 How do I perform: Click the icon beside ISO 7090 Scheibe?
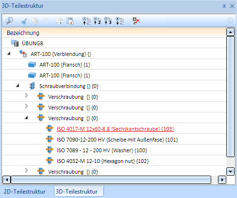(50, 139)
